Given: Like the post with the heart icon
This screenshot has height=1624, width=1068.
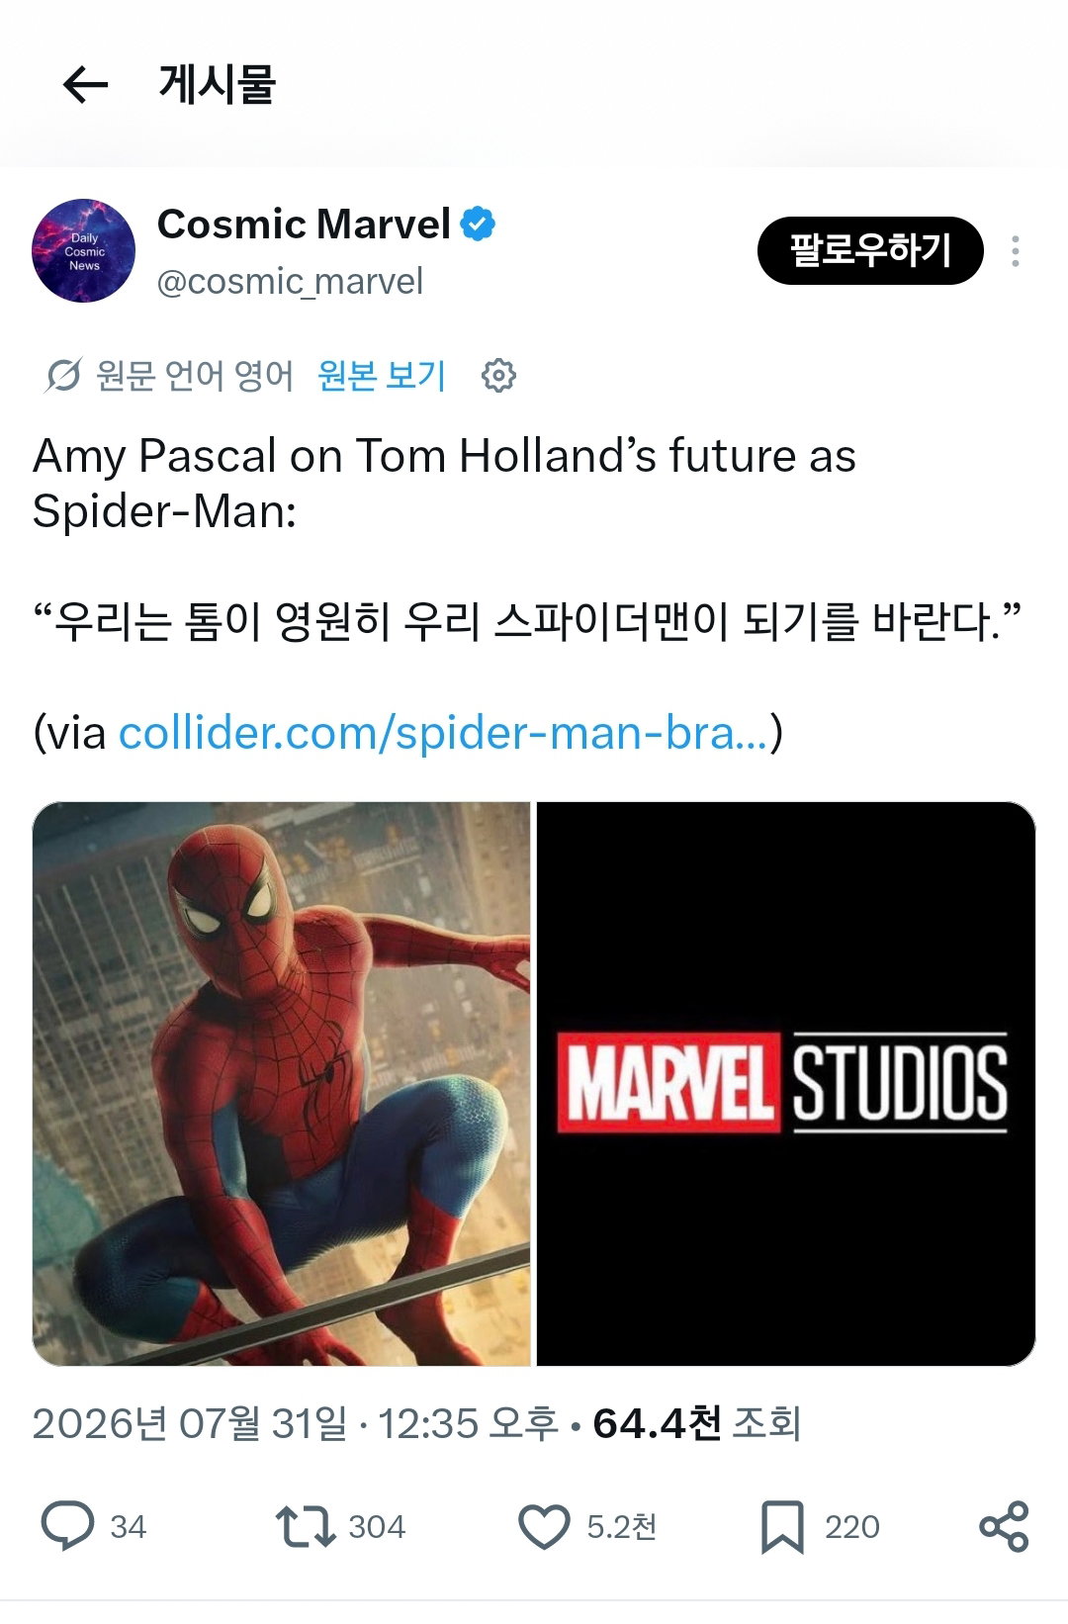Looking at the screenshot, I should [544, 1526].
